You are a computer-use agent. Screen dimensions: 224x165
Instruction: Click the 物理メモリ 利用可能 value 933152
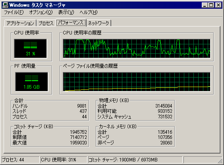click(165, 111)
